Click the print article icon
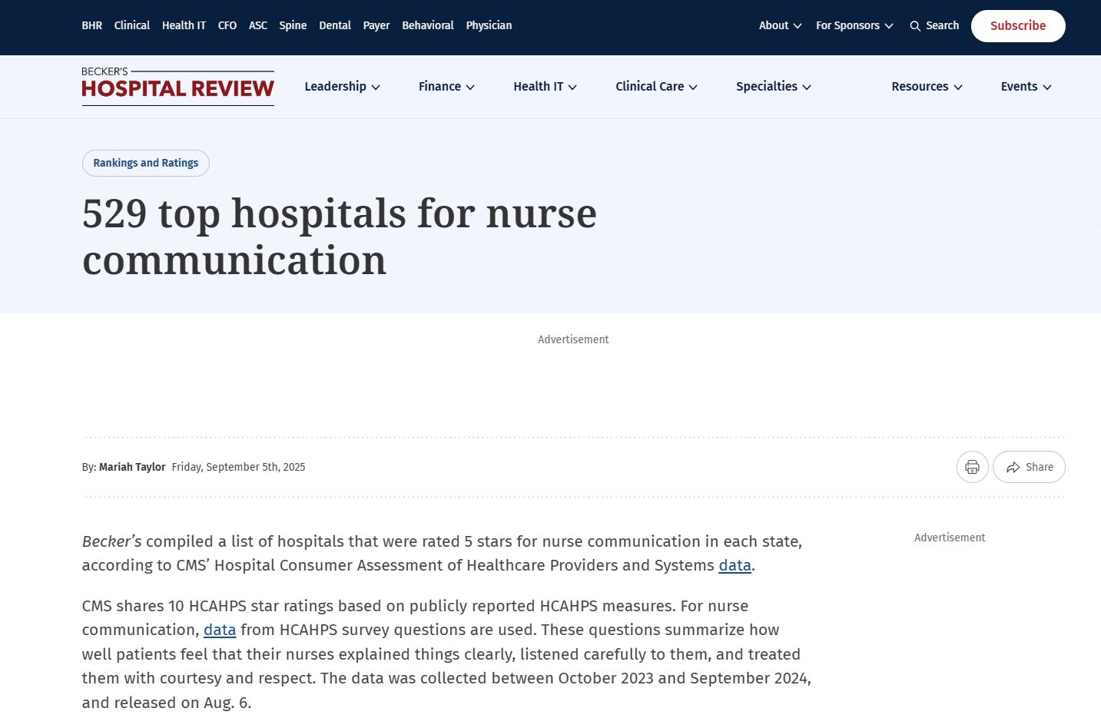This screenshot has height=728, width=1101. [x=972, y=467]
